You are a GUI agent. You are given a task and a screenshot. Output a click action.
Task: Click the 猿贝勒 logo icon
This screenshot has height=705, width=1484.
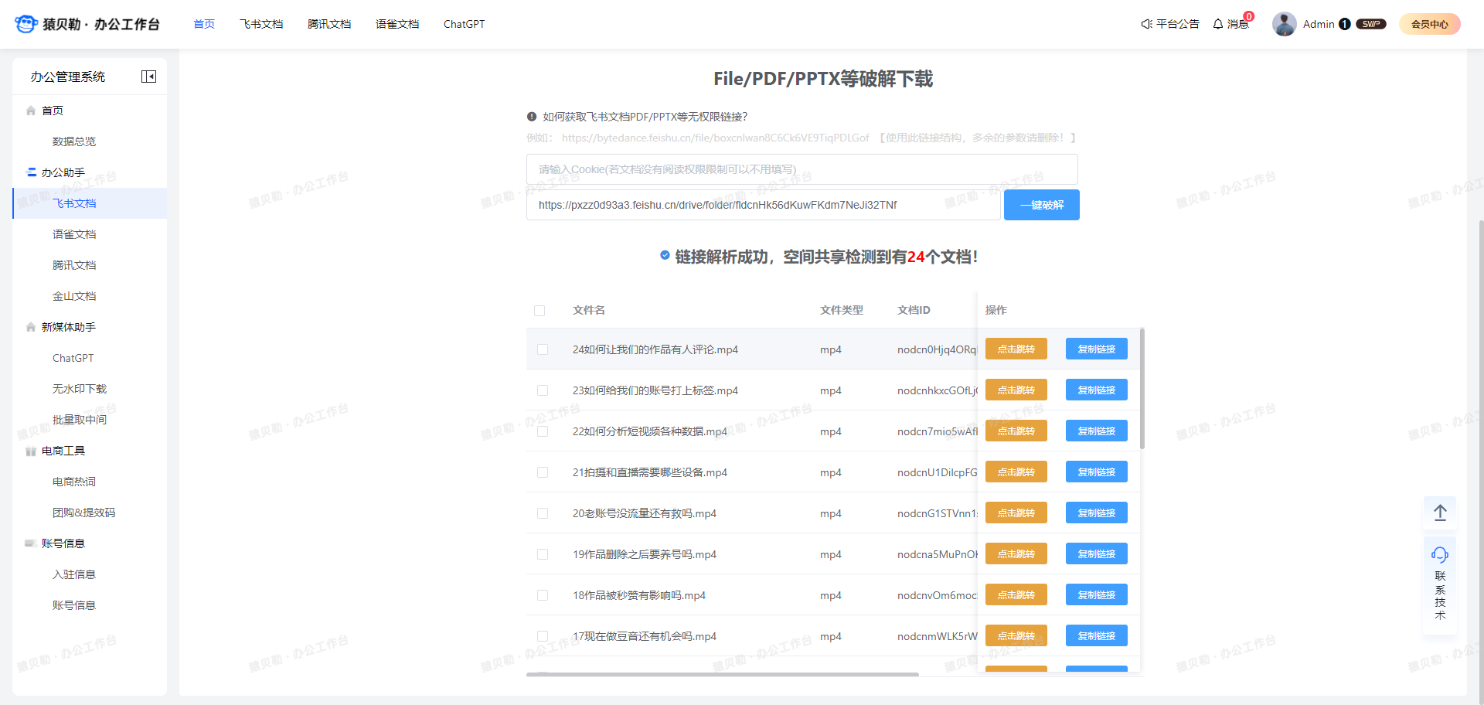click(x=26, y=24)
